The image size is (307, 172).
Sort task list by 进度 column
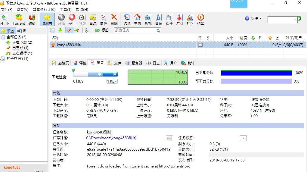(x=242, y=38)
